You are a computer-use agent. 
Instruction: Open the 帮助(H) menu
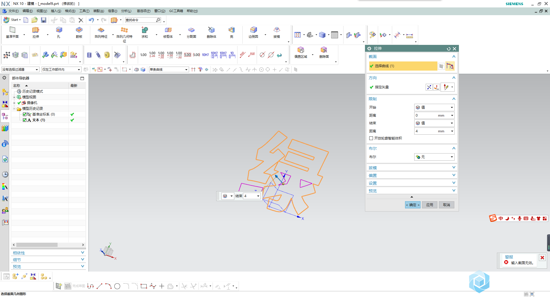point(192,11)
